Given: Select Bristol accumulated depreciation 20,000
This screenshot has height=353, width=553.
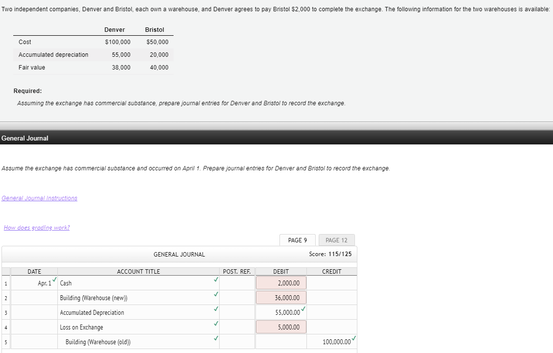Looking at the screenshot, I should point(159,55).
